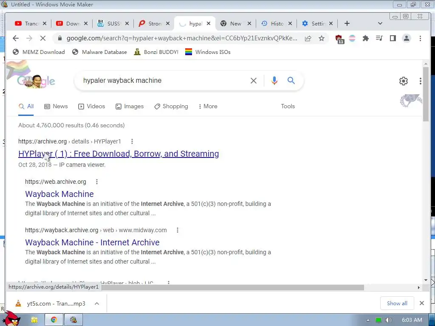
Task: Click Show all downloads button
Action: pyautogui.click(x=397, y=303)
